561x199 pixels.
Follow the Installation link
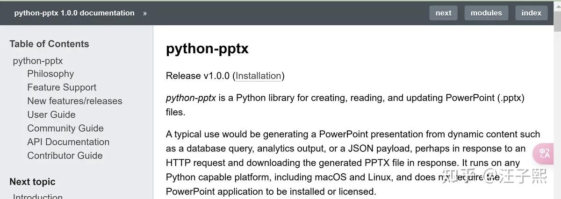pos(259,76)
